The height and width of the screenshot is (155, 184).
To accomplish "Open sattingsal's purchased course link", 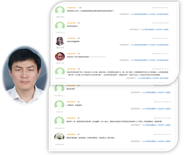I will click(156, 141).
